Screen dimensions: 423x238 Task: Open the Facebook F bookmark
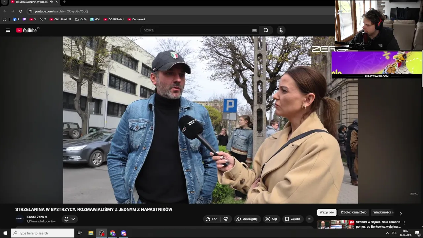coord(16,20)
